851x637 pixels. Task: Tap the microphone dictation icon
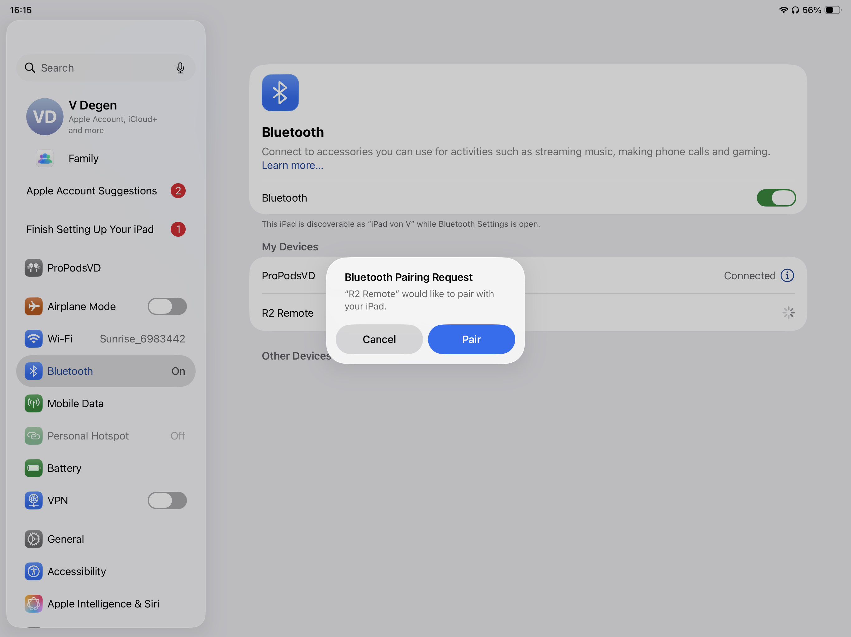180,68
